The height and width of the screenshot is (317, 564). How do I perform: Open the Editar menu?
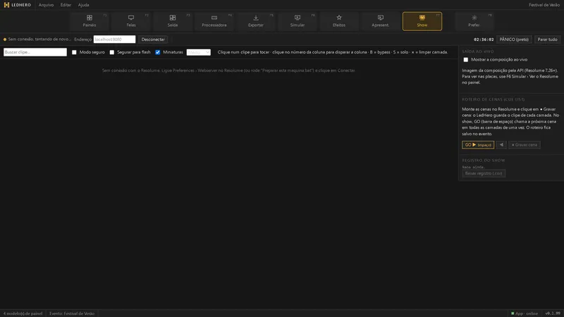[66, 5]
